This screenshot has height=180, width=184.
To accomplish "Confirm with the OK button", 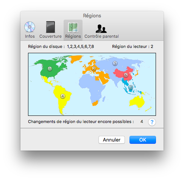I will point(143,140).
